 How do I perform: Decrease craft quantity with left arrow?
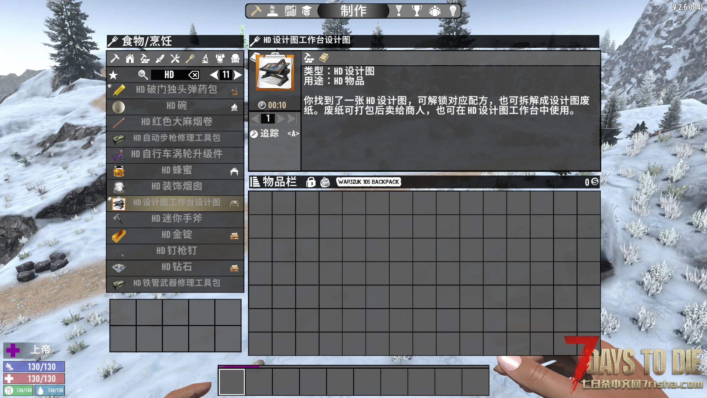pos(255,119)
